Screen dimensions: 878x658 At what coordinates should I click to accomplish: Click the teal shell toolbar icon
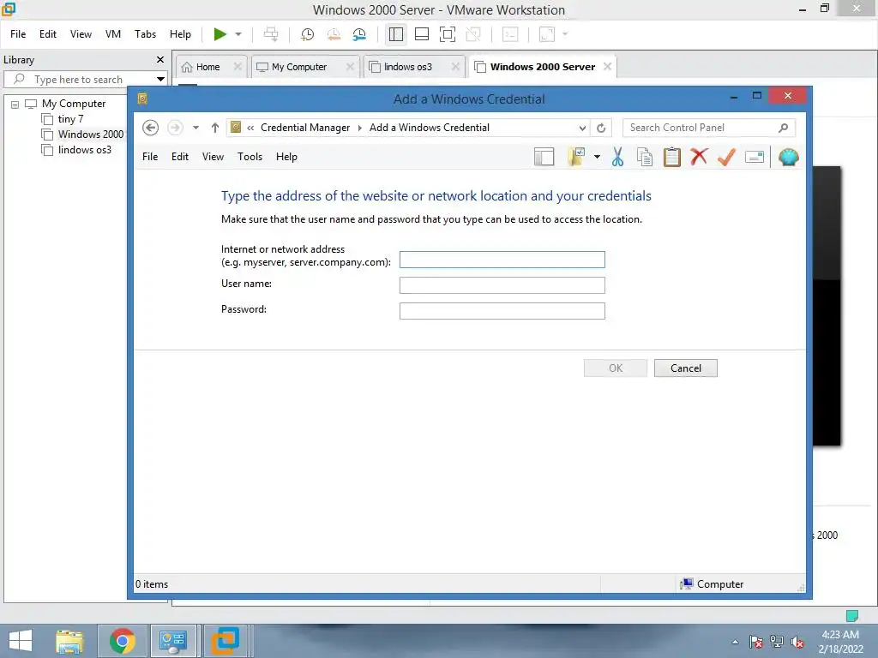point(789,158)
